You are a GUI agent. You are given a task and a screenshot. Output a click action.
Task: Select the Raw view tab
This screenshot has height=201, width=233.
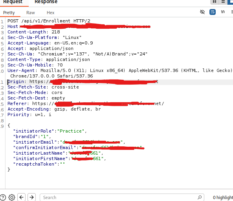pos(31,13)
